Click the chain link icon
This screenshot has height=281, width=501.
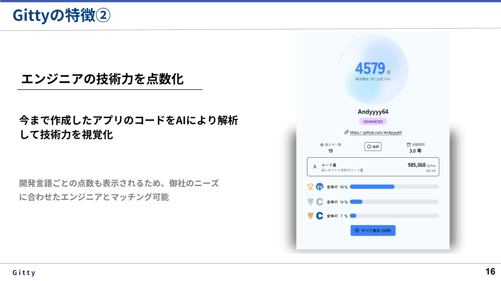pos(347,132)
